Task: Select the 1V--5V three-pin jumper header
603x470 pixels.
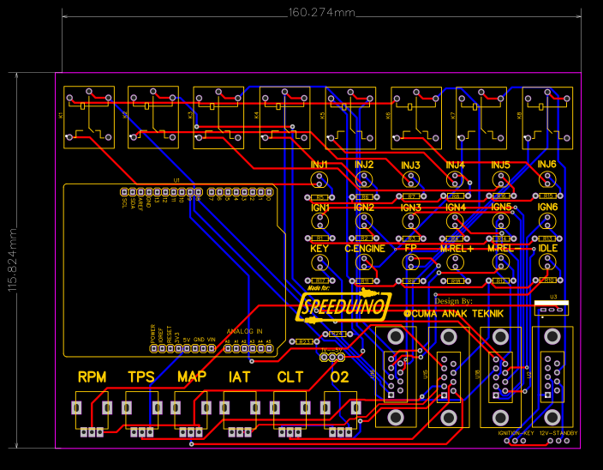Action: (332, 358)
